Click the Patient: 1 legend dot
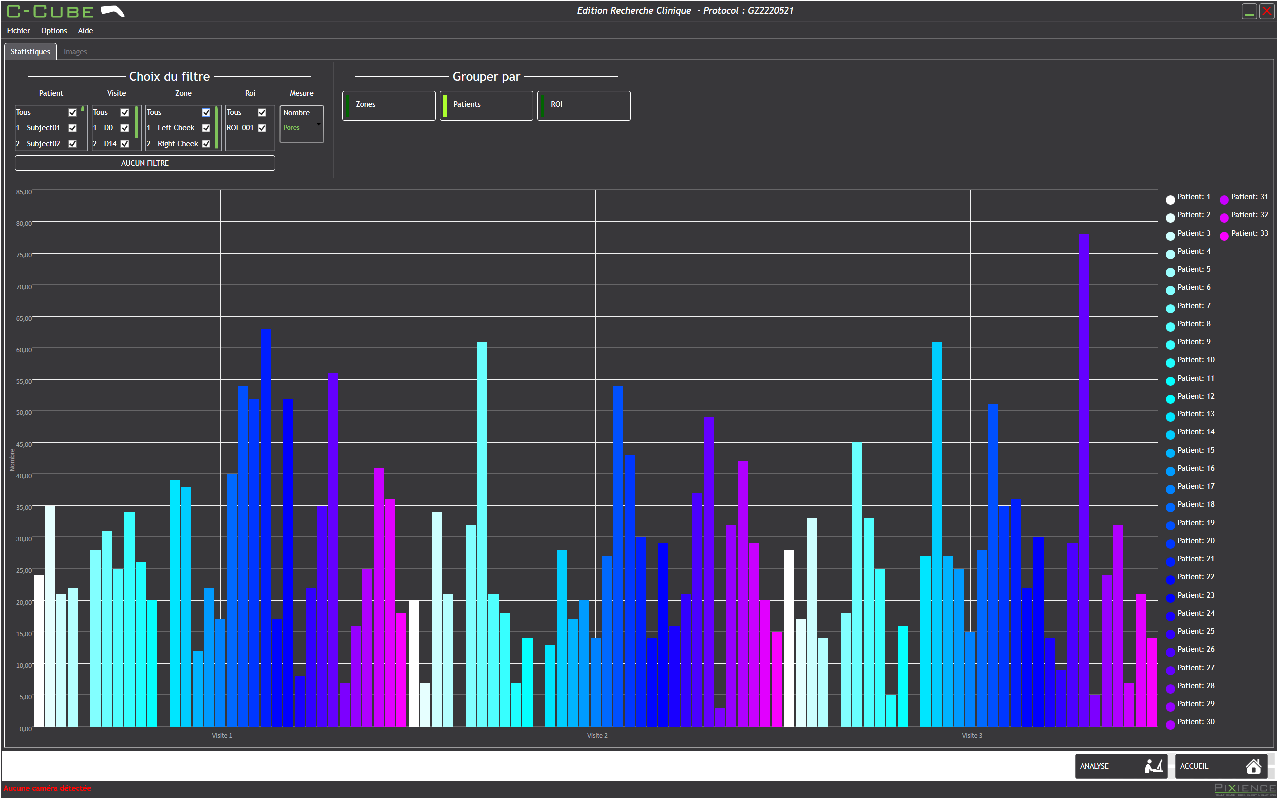Viewport: 1278px width, 799px height. [x=1170, y=200]
